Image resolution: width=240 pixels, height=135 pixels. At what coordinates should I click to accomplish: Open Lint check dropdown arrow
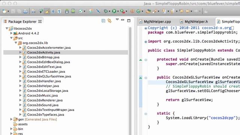pos(84,11)
